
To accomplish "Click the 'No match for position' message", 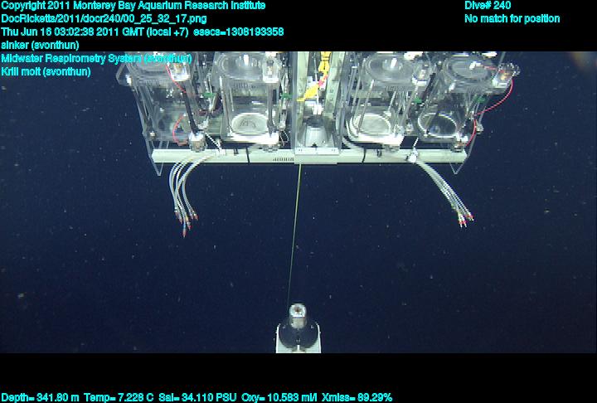I will pyautogui.click(x=512, y=19).
